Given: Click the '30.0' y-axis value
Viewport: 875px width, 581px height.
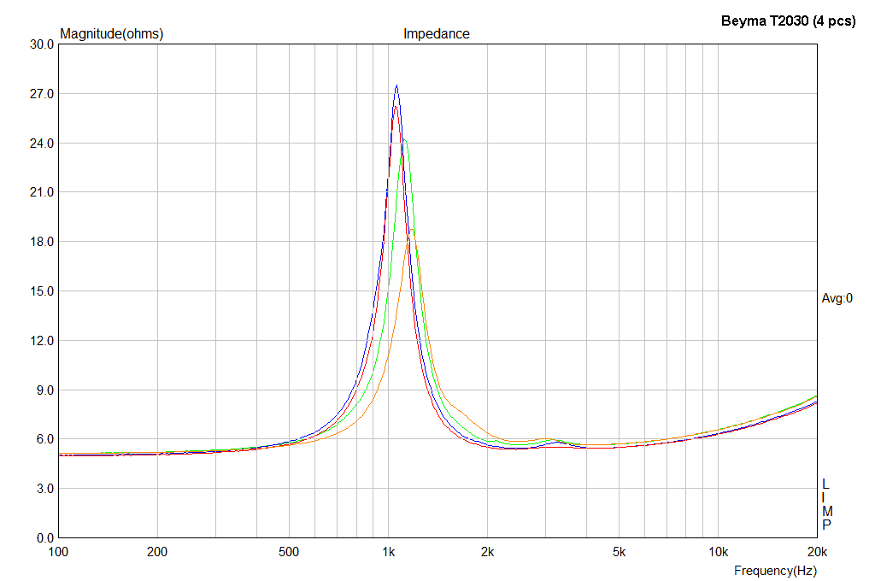Looking at the screenshot, I should [42, 44].
